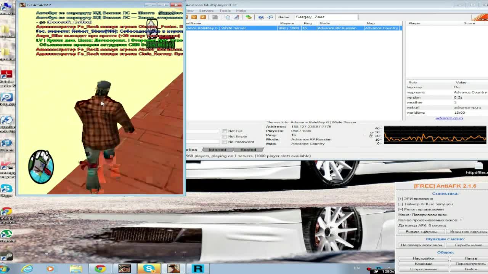Open Internet Explorer from the taskbar
The width and height of the screenshot is (488, 274).
27,269
